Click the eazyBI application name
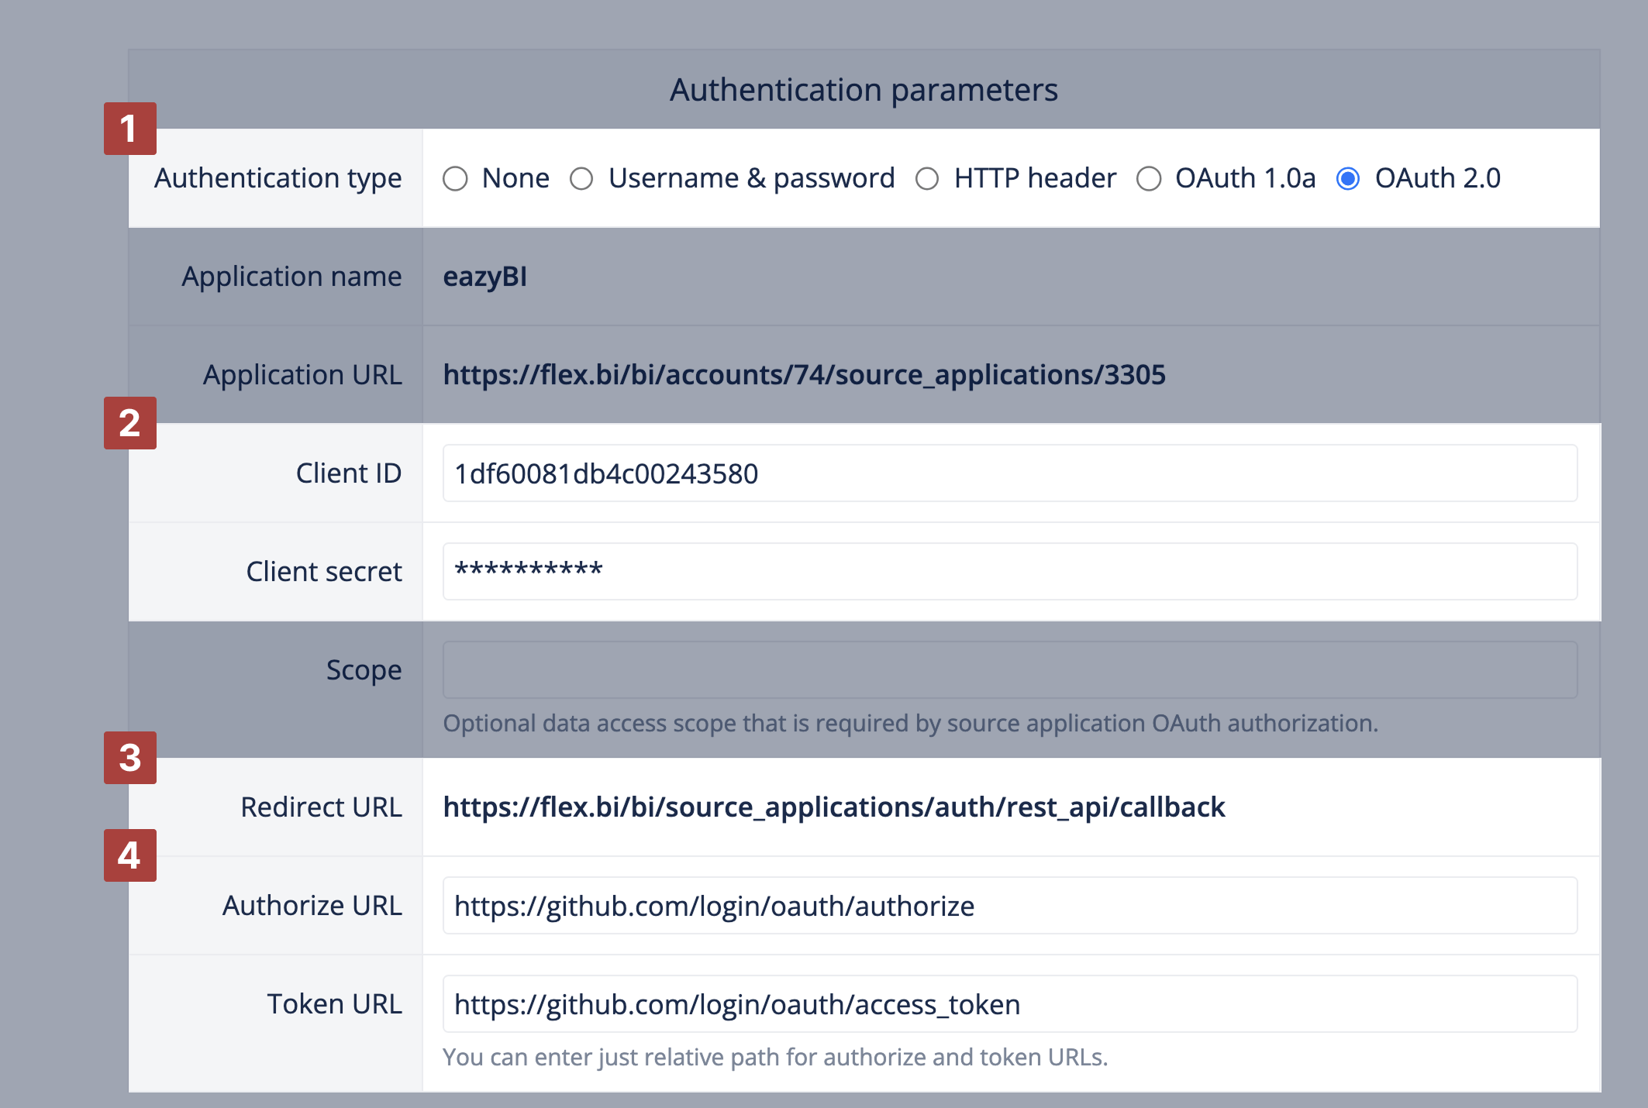This screenshot has height=1108, width=1648. tap(483, 276)
